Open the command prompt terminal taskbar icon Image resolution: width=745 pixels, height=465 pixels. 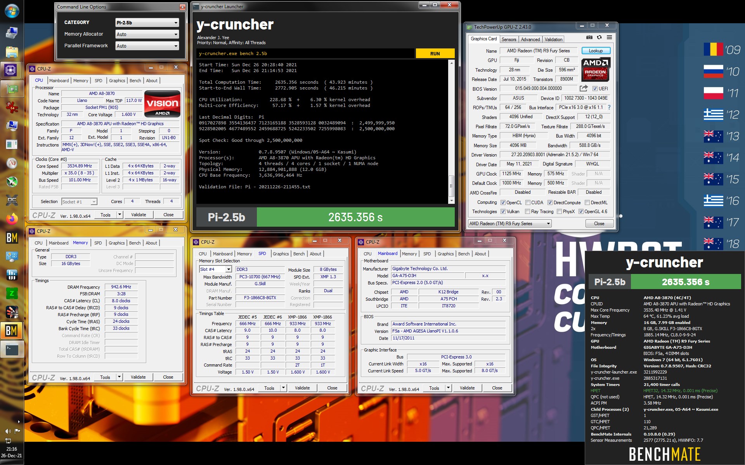(x=12, y=350)
